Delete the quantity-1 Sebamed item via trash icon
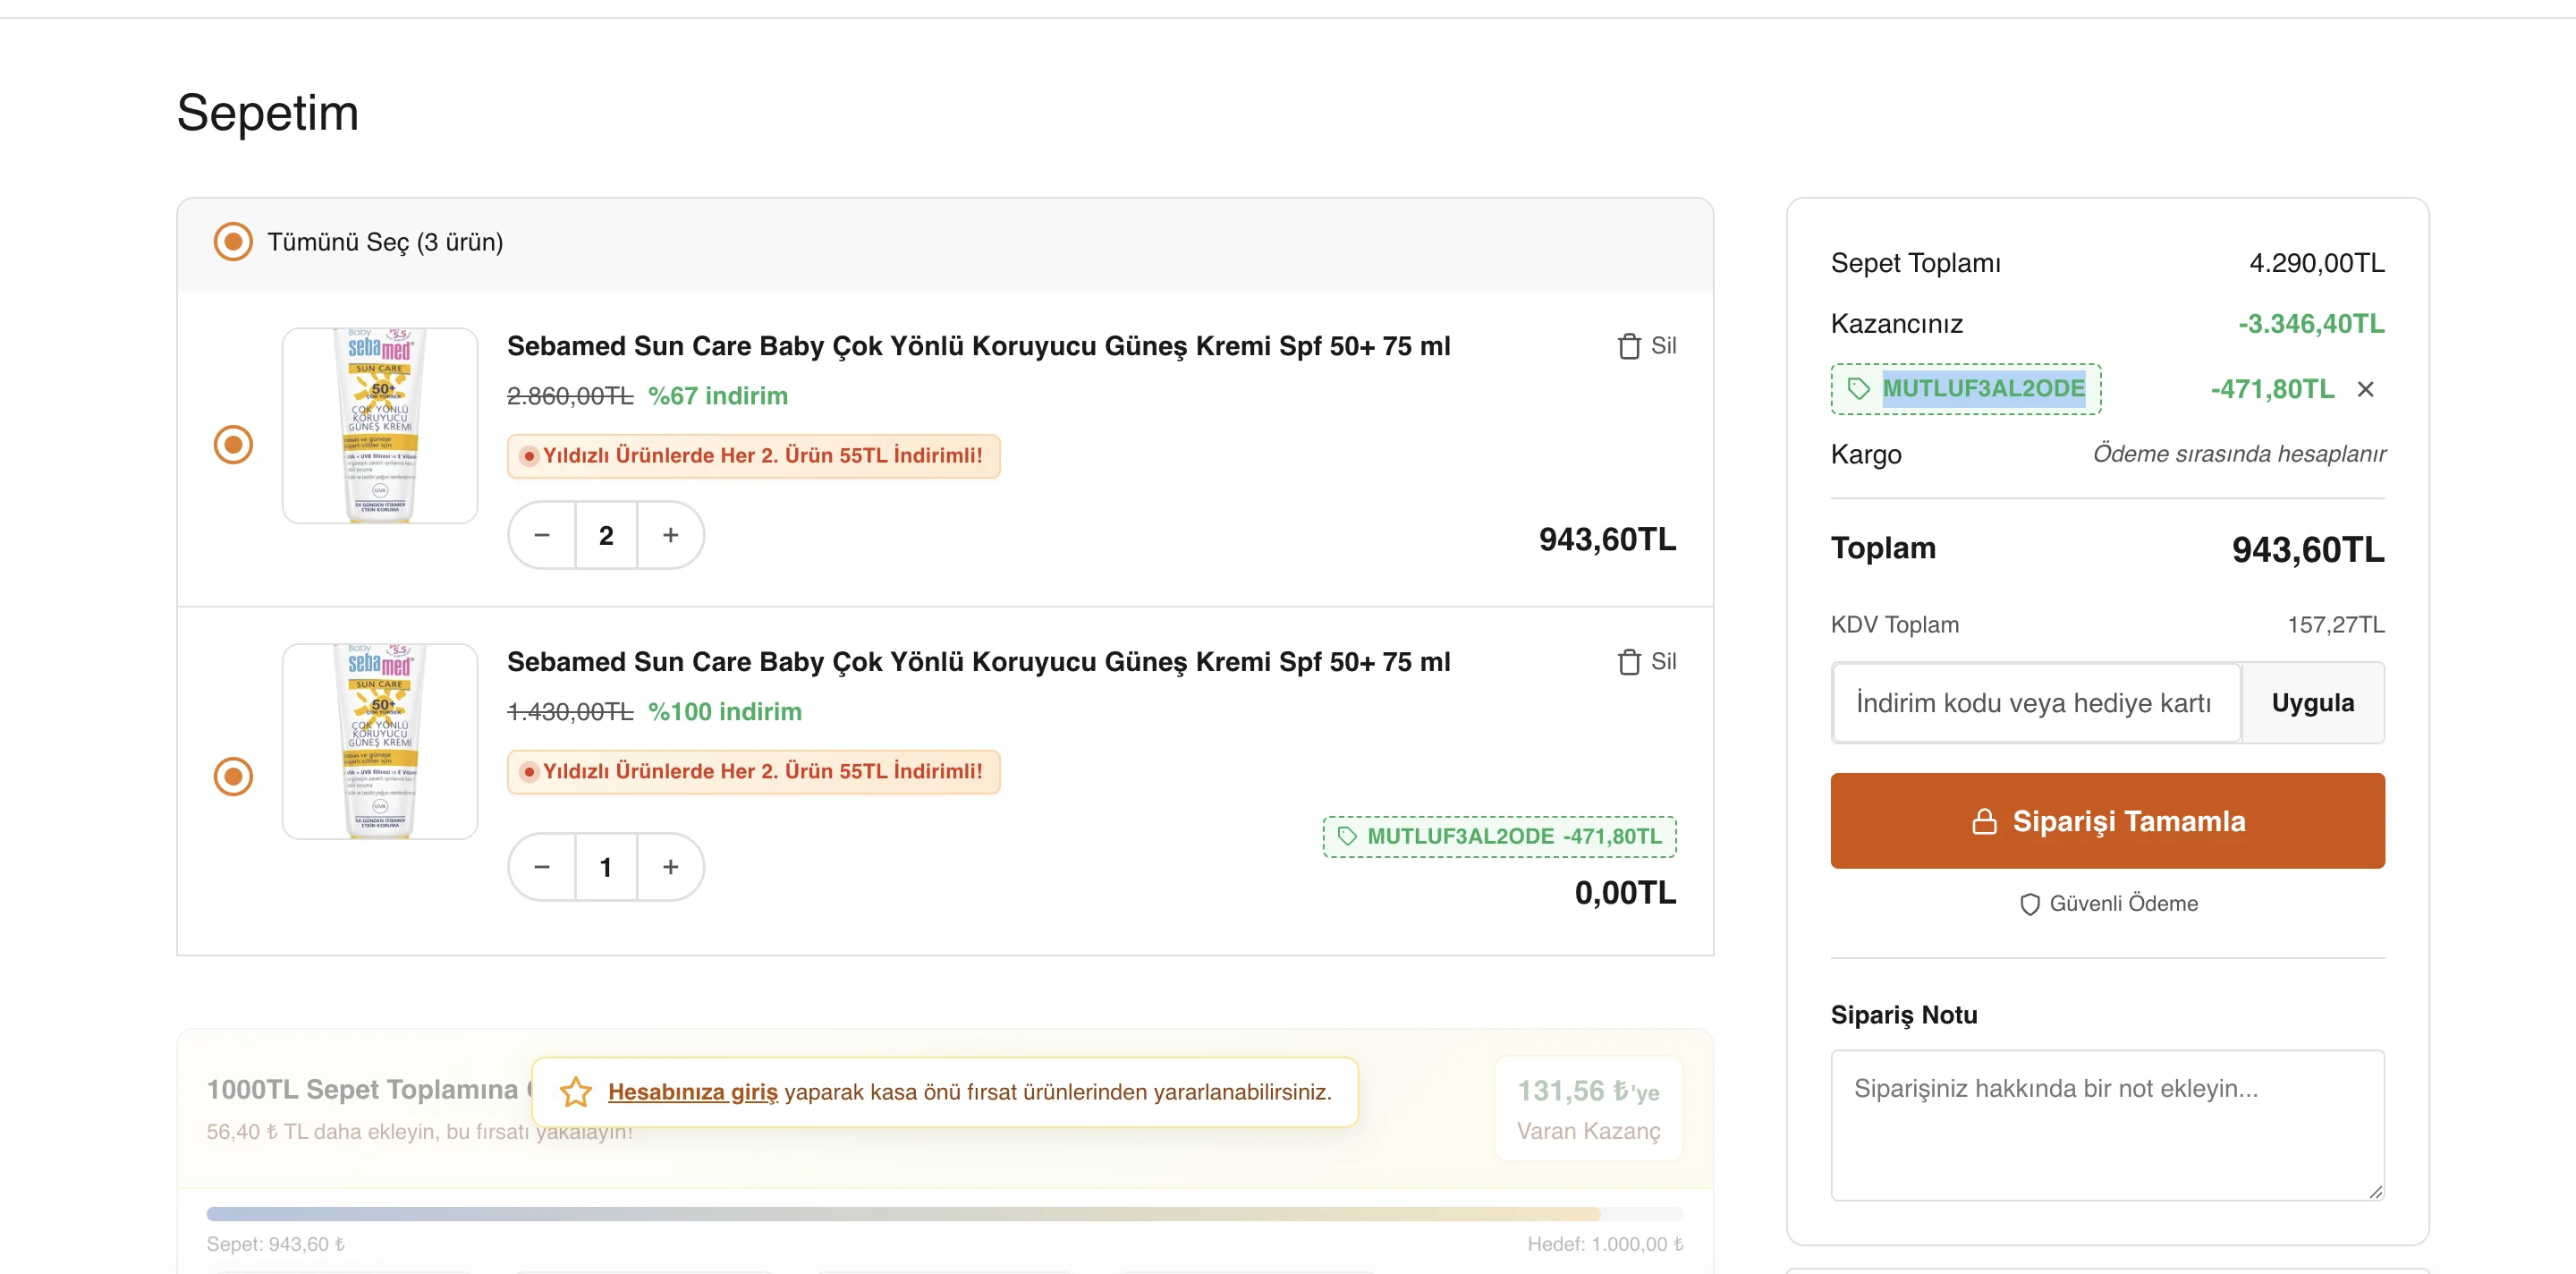Screen dimensions: 2576x1274 click(x=1629, y=662)
